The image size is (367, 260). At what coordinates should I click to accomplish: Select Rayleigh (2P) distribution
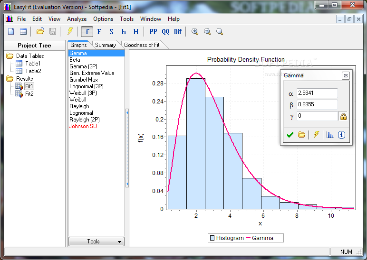pyautogui.click(x=97, y=120)
